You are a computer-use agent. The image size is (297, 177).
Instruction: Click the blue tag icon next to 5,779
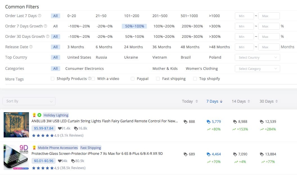[208, 122]
